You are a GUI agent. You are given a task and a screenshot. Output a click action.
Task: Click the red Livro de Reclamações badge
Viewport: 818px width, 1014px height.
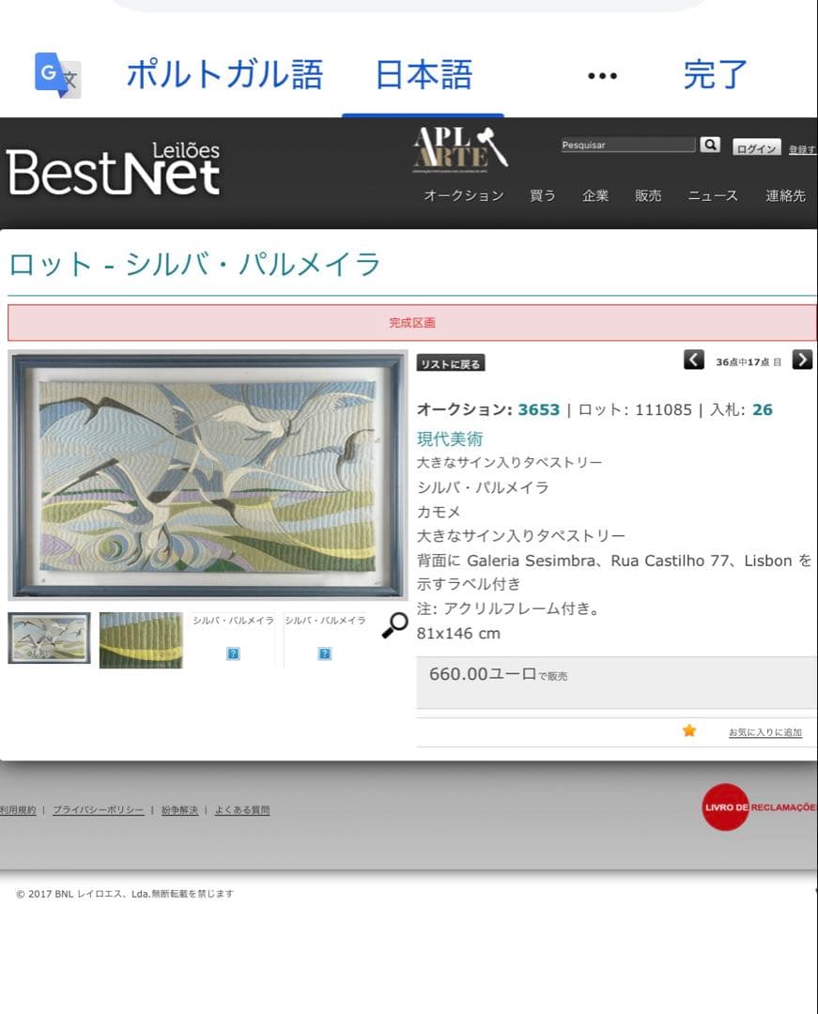point(726,807)
